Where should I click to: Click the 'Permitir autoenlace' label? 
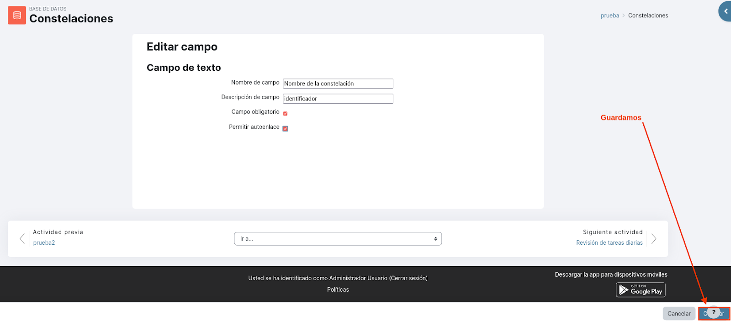(x=254, y=127)
